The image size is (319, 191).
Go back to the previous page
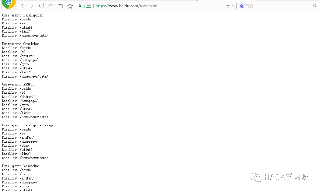(22, 6)
